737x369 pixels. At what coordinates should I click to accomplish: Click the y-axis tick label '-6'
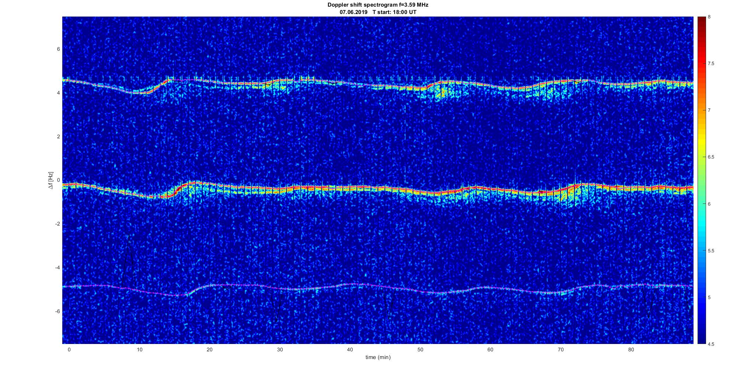(57, 311)
